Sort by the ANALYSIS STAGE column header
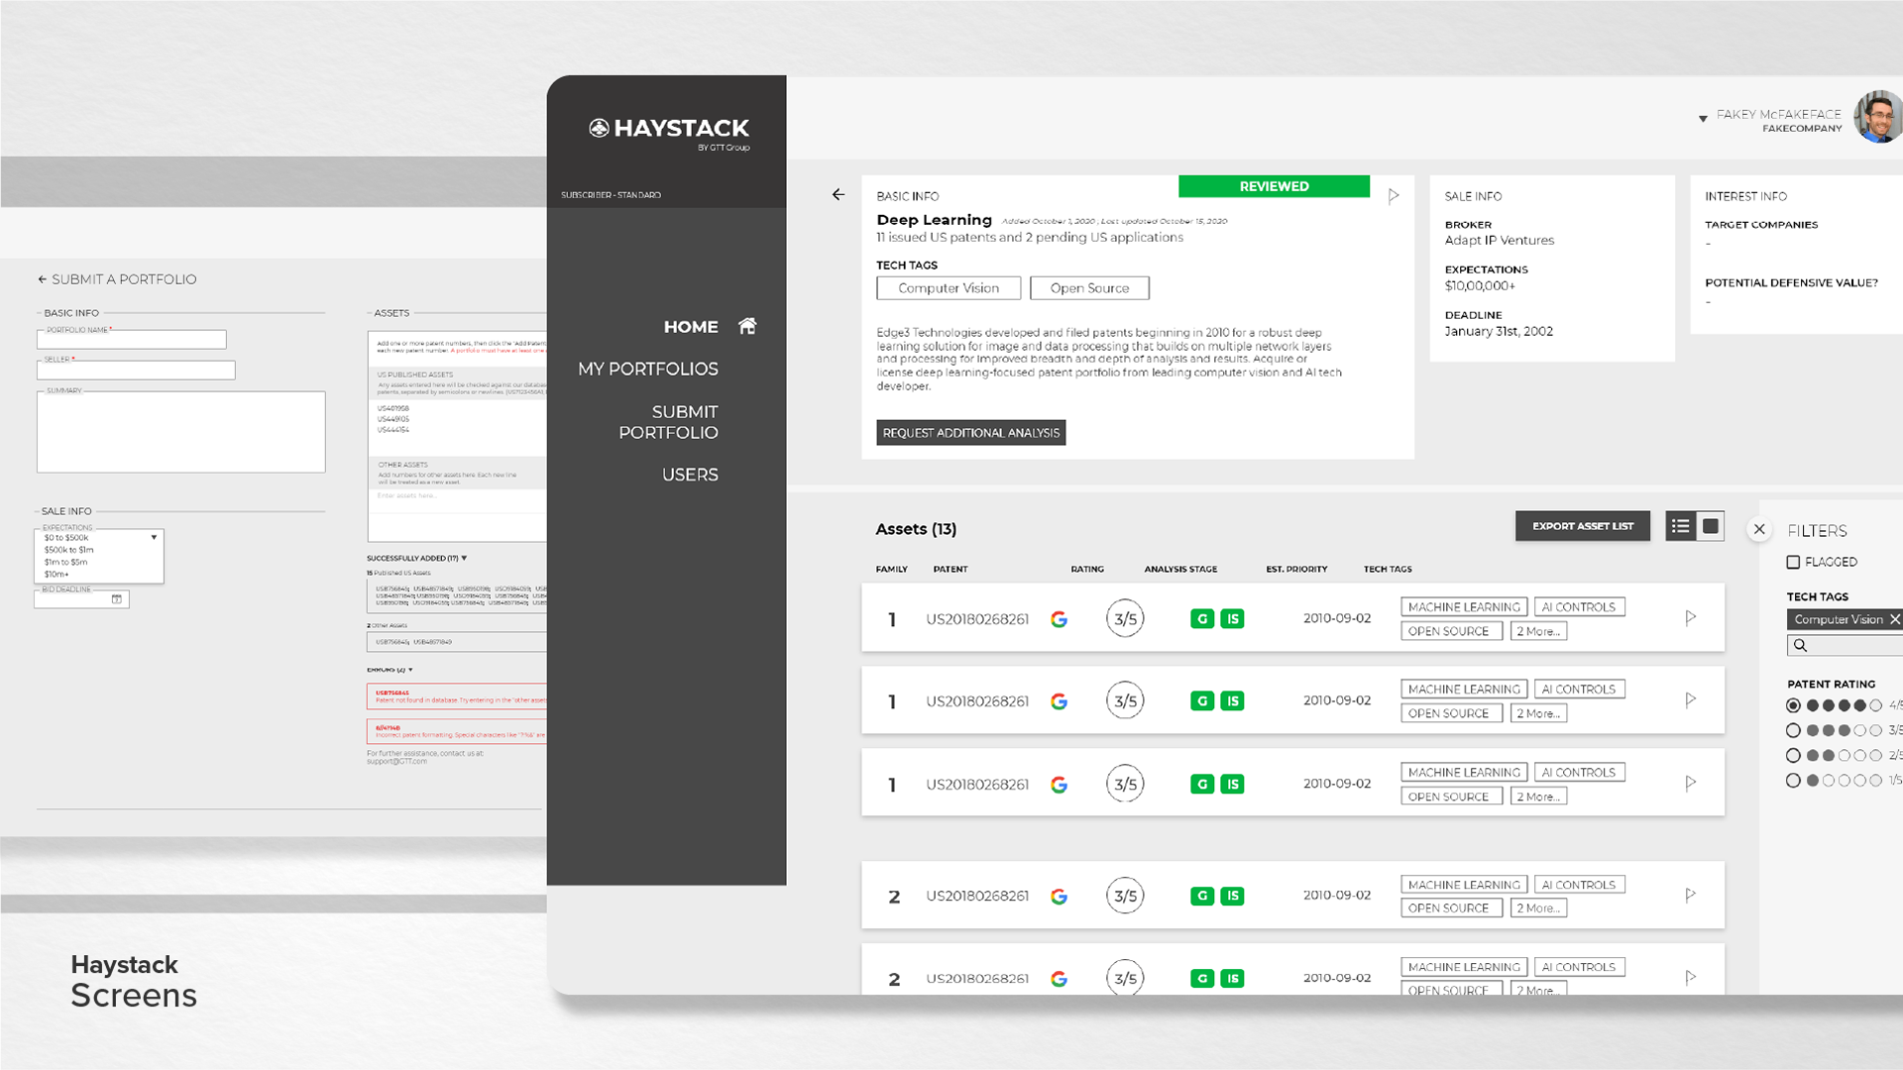1903x1070 pixels. pos(1180,570)
